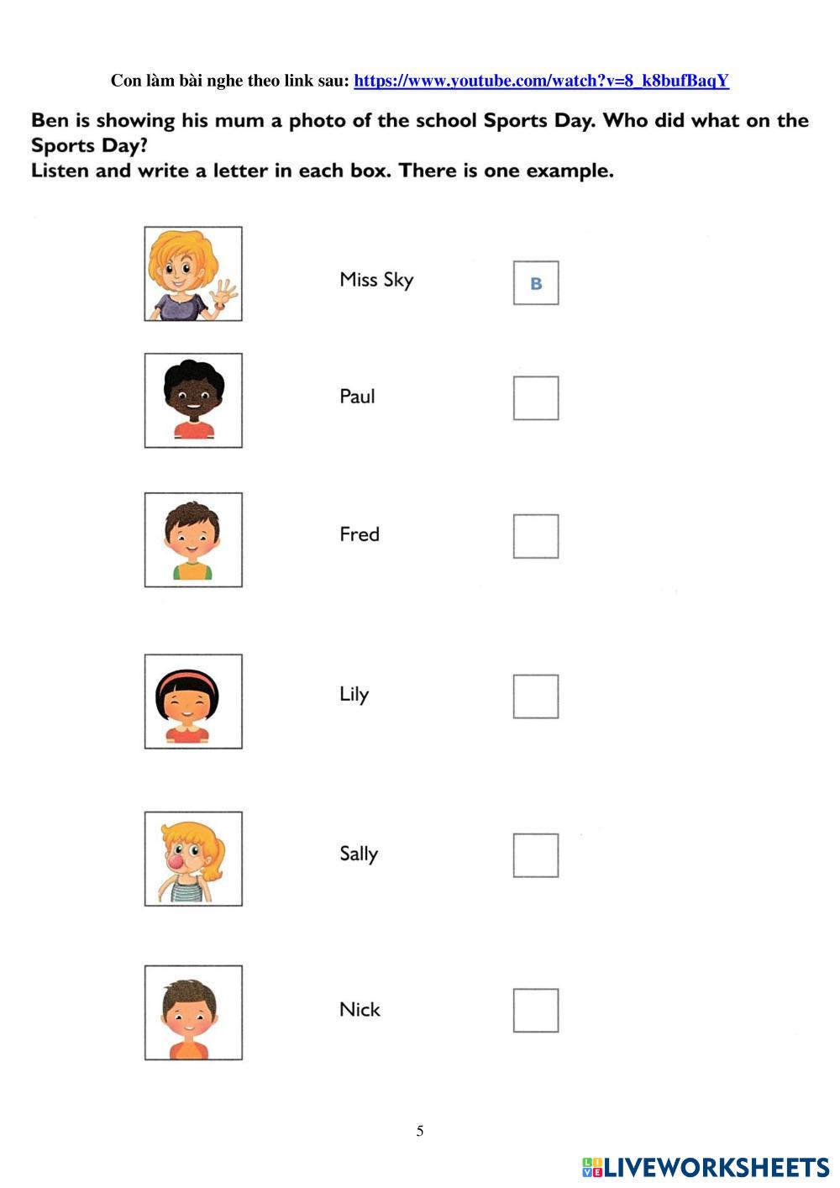840x1188 pixels.
Task: Click the answer box next to Fred
Action: [x=536, y=536]
